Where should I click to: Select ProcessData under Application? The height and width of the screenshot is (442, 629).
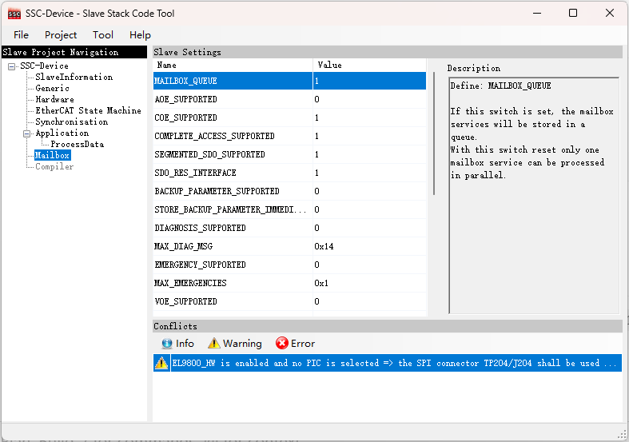77,145
